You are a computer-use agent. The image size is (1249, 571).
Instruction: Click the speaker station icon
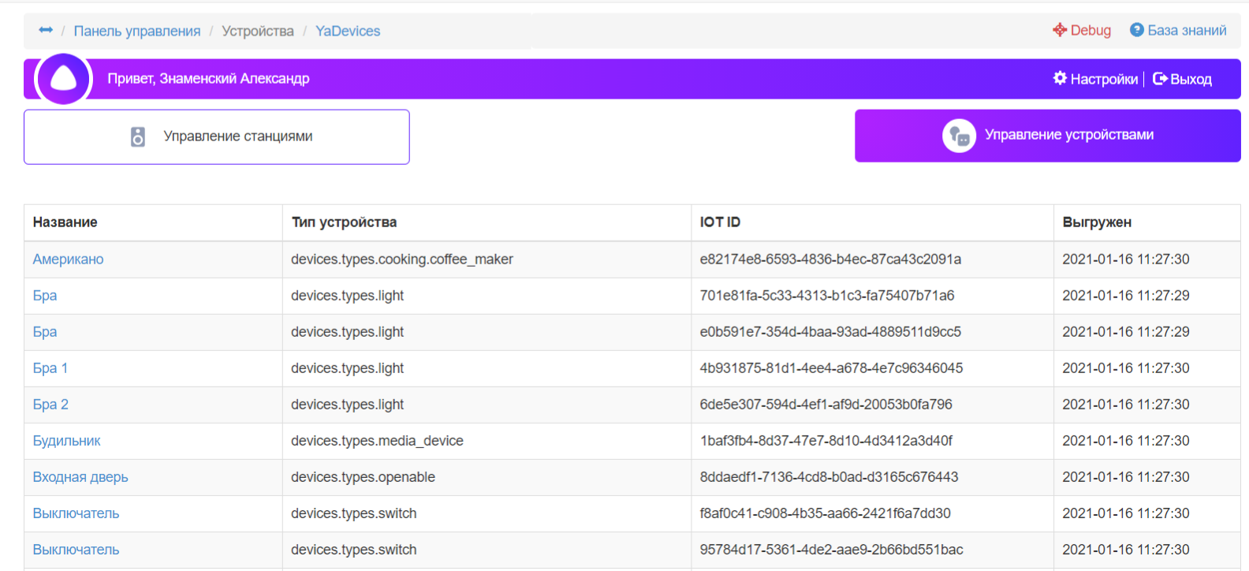[x=138, y=136]
